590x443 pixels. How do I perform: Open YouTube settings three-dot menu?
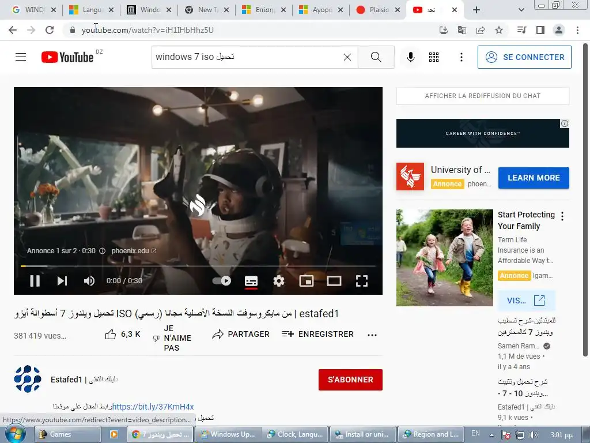coord(462,57)
